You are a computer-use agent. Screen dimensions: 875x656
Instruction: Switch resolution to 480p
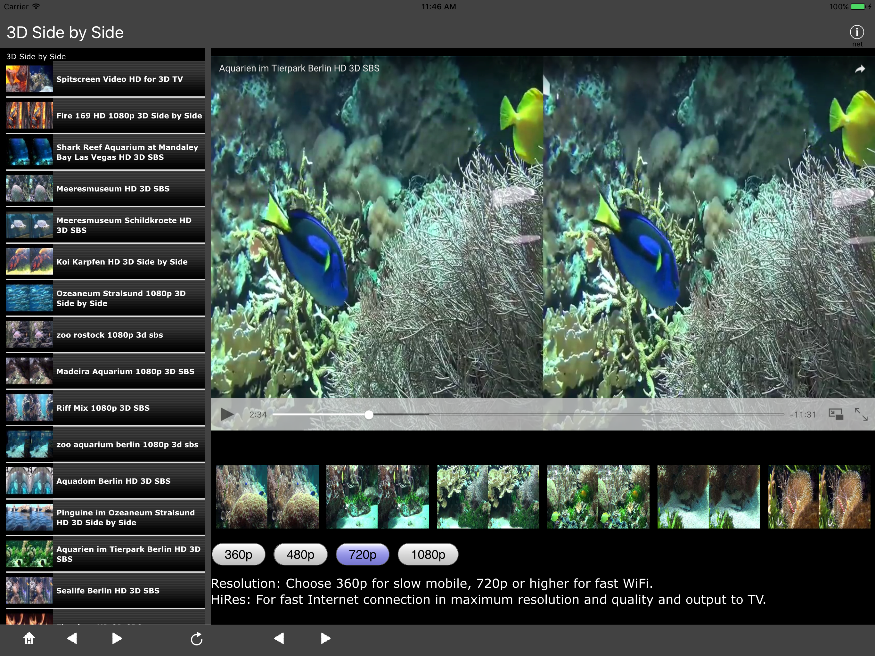tap(300, 554)
